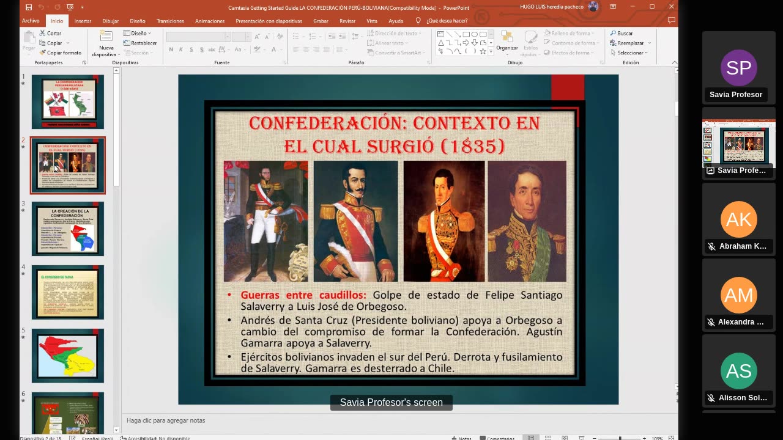Click the lightbulb ¿Qué desea hacer? box
The height and width of the screenshot is (440, 783).
click(x=442, y=20)
